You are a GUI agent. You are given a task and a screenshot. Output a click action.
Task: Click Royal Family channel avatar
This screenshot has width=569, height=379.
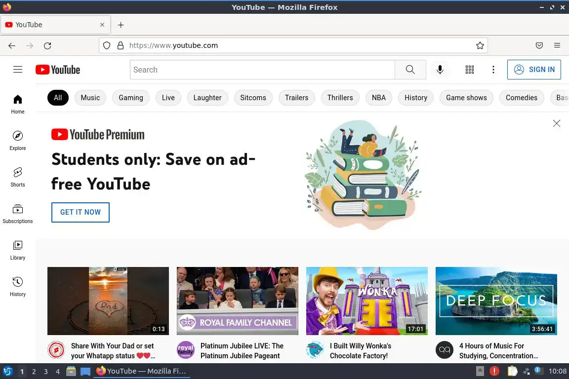pos(185,349)
